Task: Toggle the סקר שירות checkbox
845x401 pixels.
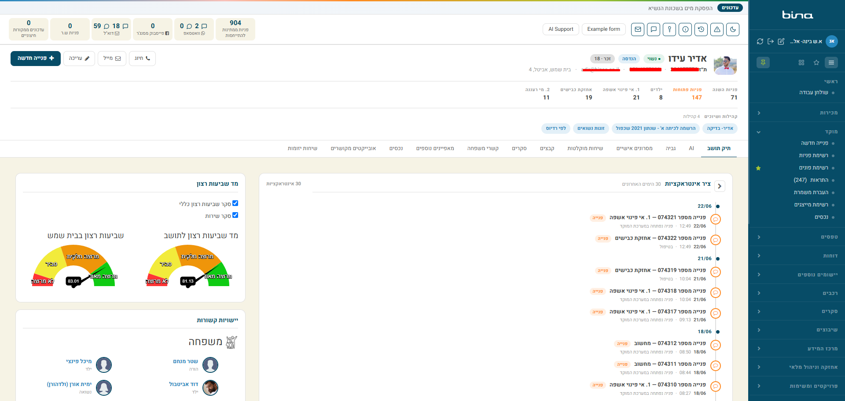Action: click(235, 215)
